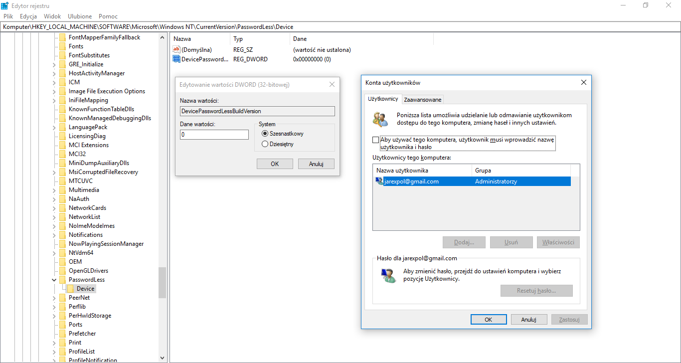The image size is (681, 363).
Task: Open the Ulubione menu
Action: (80, 16)
